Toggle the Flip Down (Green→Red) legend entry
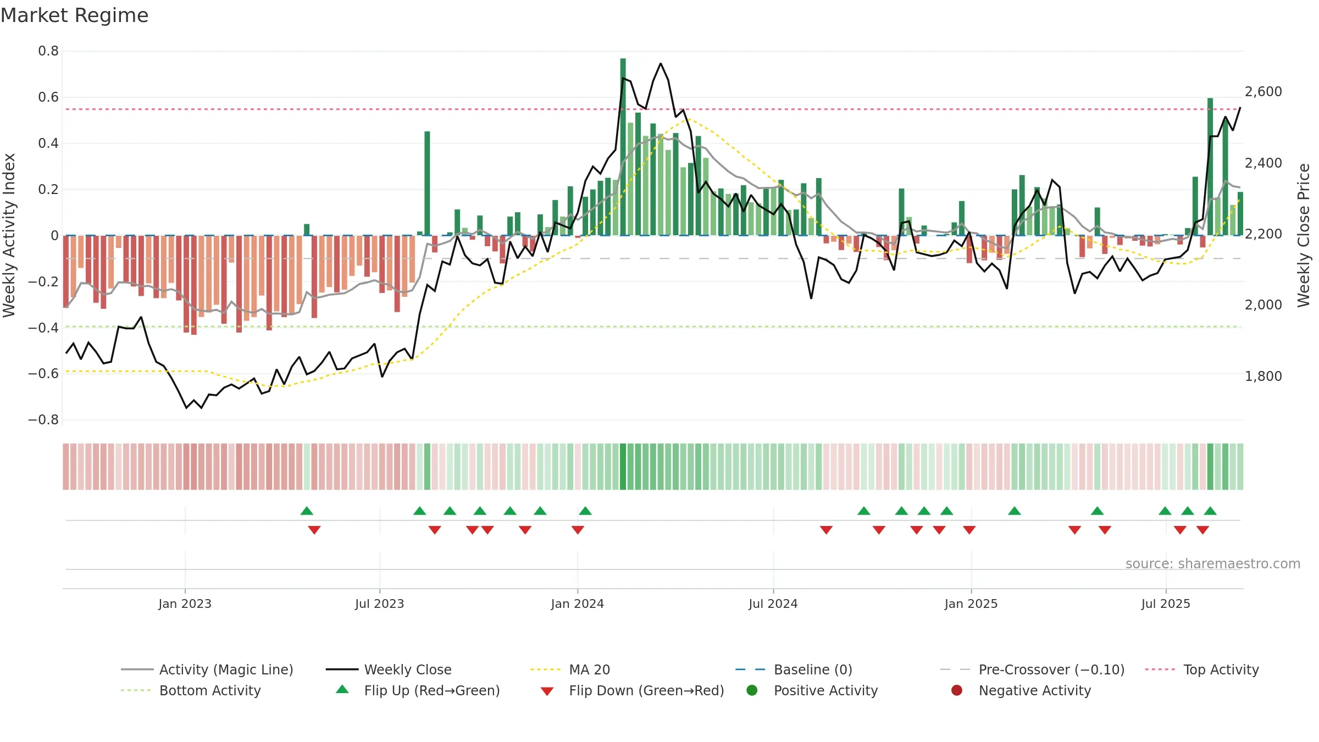Viewport: 1319px width, 742px height. (632, 690)
